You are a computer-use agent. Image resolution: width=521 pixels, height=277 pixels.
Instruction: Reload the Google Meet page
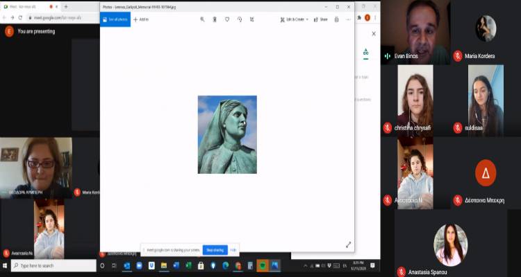click(x=21, y=17)
